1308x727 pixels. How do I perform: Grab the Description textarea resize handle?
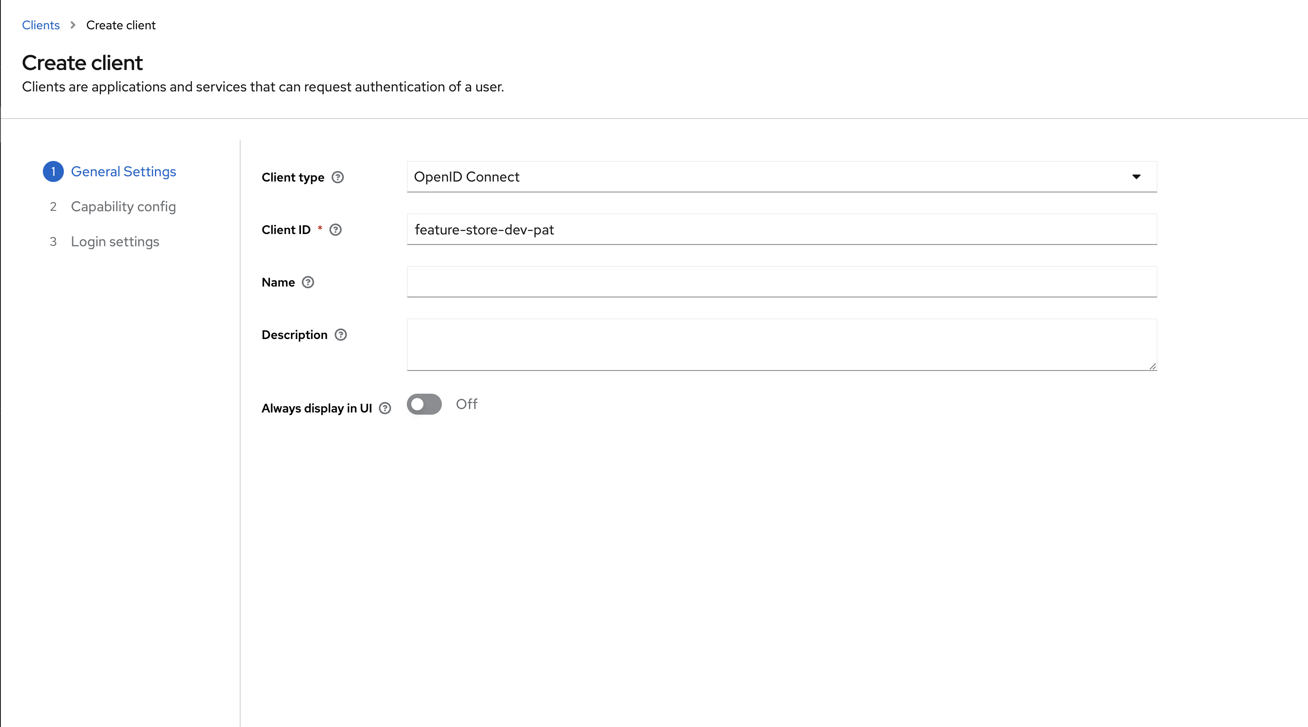click(1153, 366)
